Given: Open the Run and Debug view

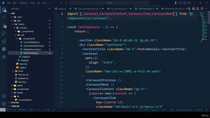Looking at the screenshot, I should tap(4, 33).
